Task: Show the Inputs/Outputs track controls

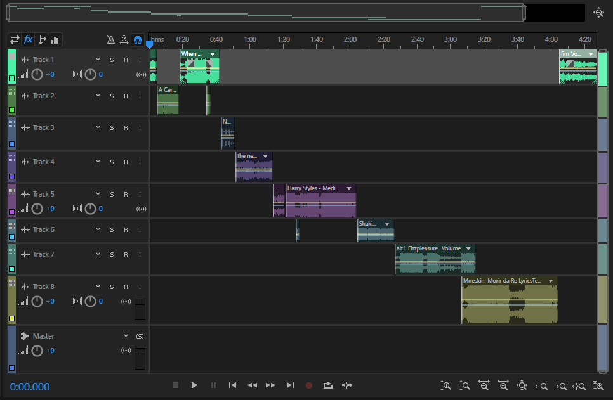Action: click(x=15, y=40)
